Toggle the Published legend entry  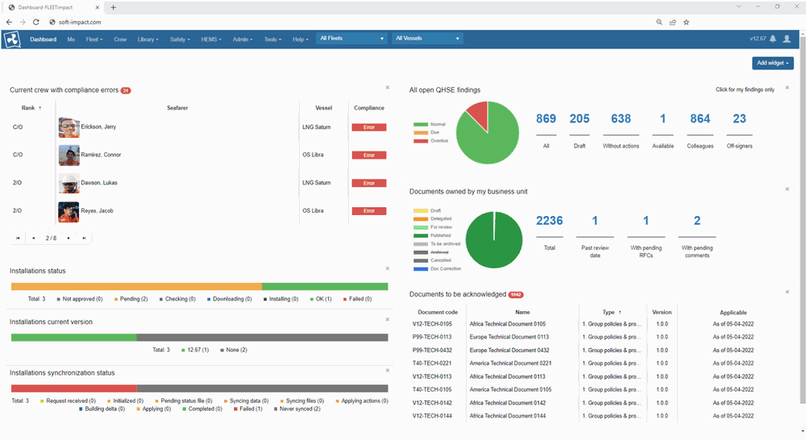tap(432, 235)
